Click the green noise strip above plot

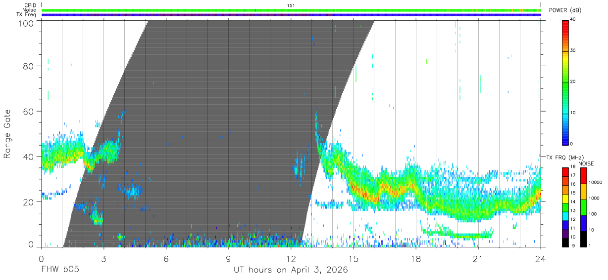[x=291, y=10]
